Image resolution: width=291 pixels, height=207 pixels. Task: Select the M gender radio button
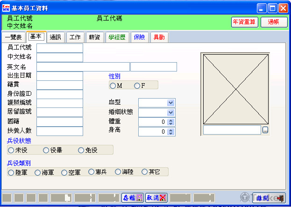[113, 86]
